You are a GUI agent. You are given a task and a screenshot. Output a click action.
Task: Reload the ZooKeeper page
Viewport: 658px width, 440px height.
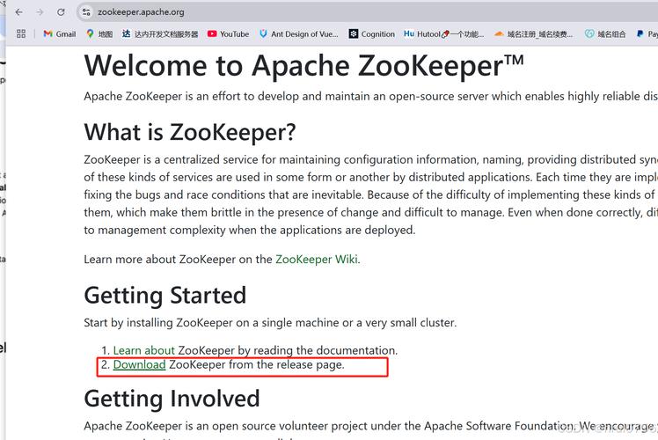coord(61,12)
